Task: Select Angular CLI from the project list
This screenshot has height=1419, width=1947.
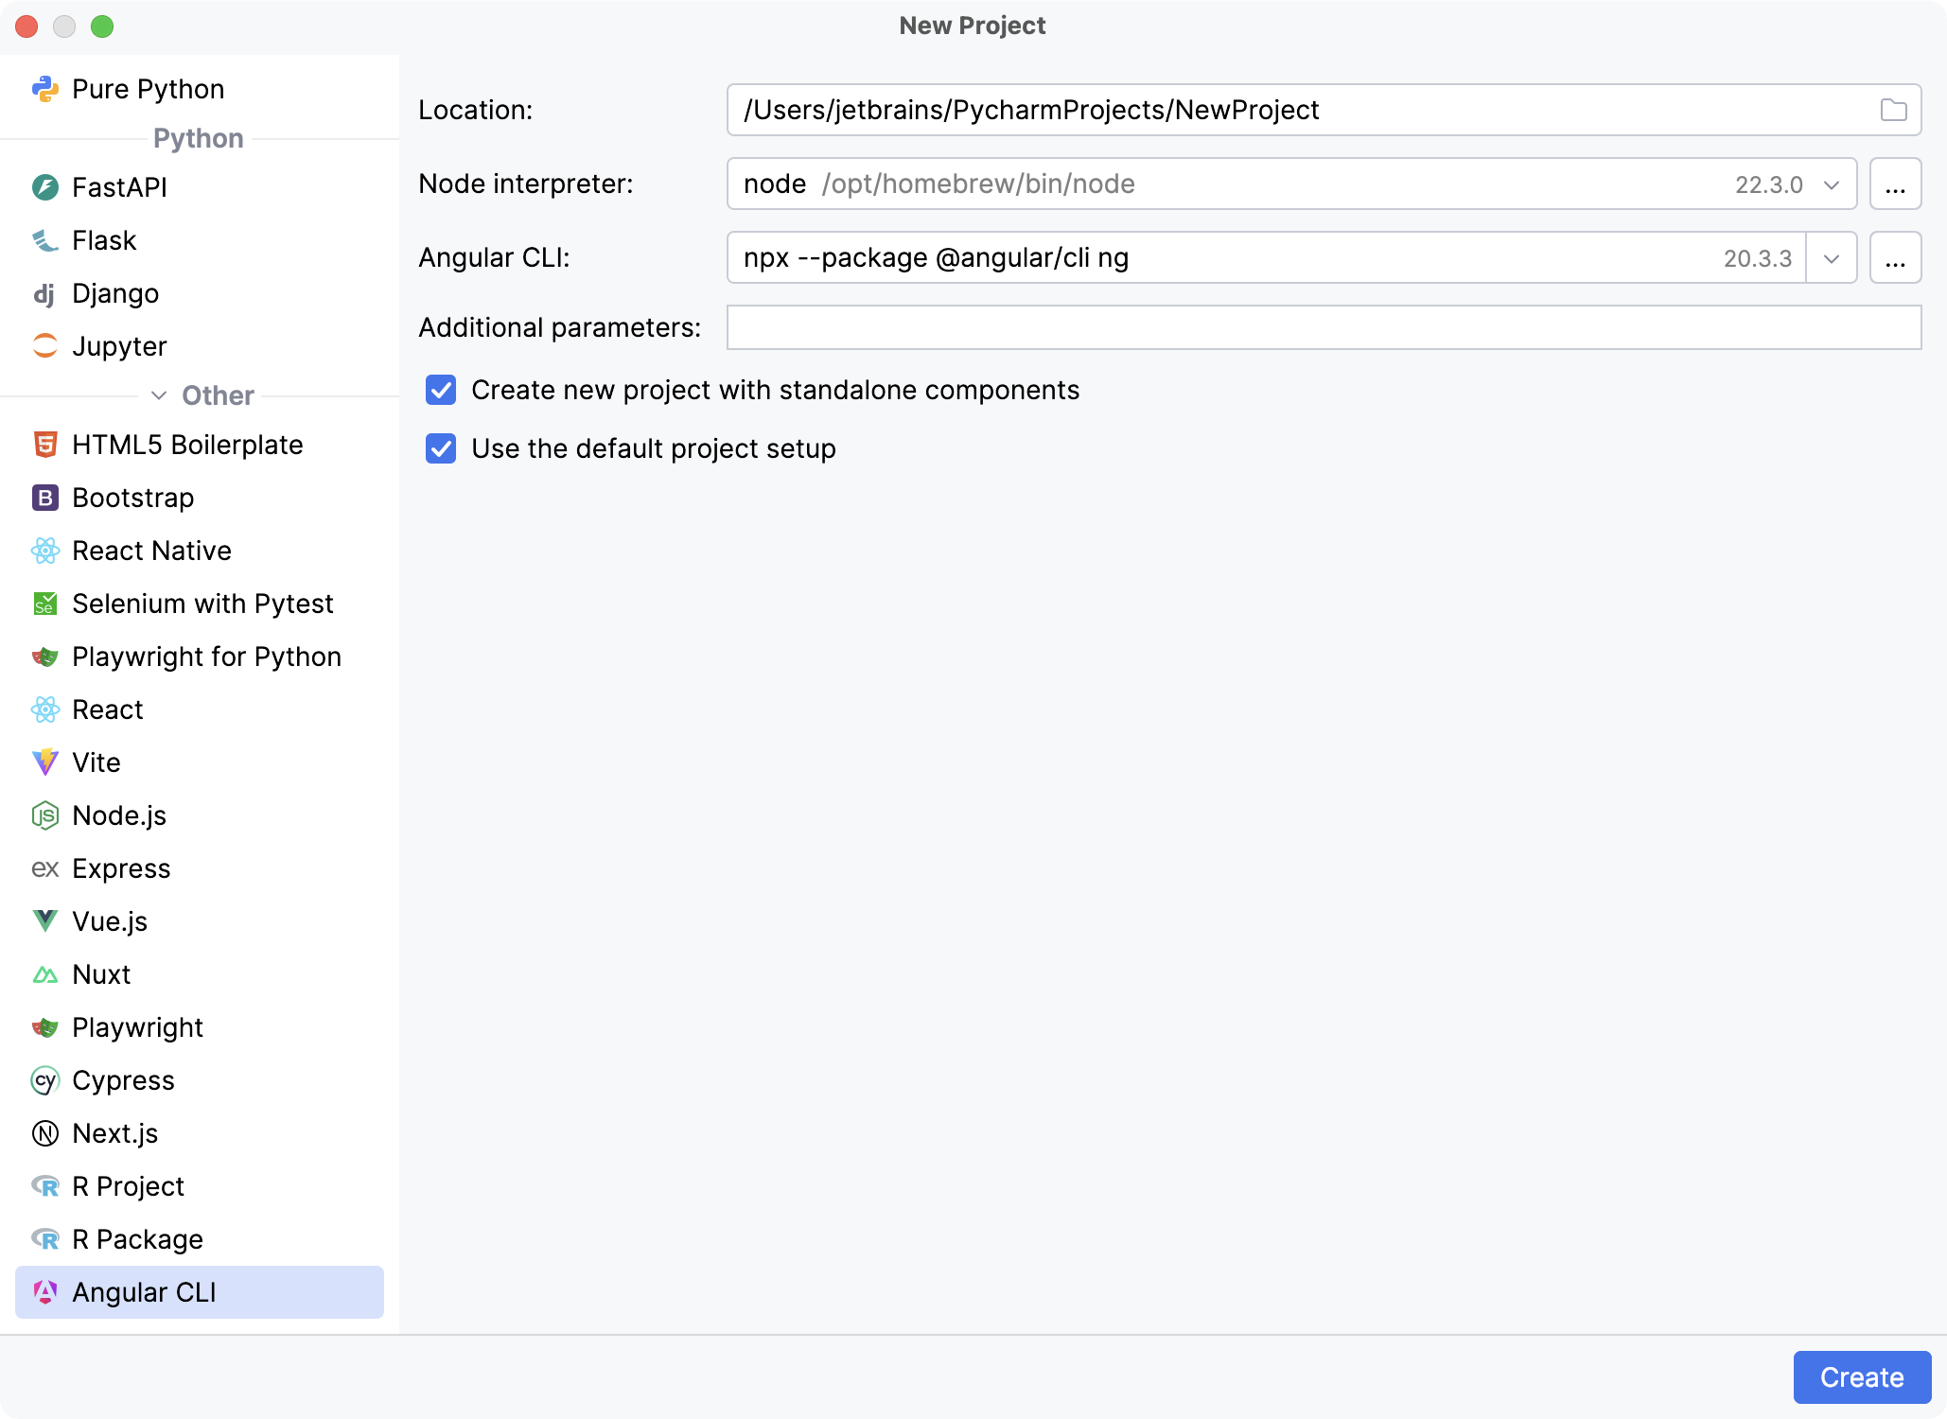Action: [x=144, y=1292]
